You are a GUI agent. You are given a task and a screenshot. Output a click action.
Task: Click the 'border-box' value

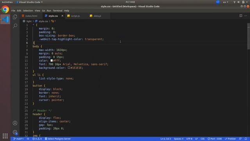[66, 36]
